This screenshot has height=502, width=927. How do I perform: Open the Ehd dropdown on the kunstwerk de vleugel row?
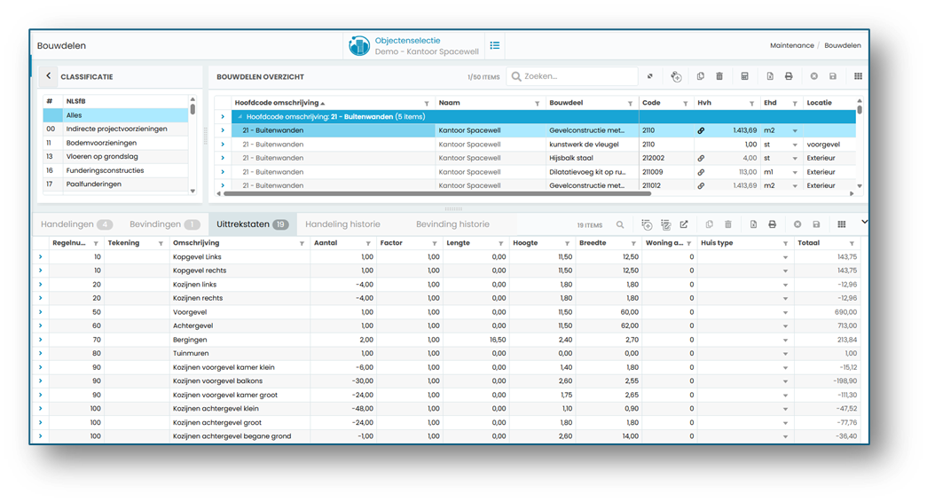tap(795, 145)
